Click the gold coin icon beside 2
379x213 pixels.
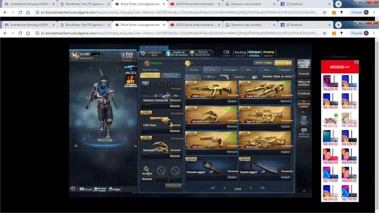(187, 63)
